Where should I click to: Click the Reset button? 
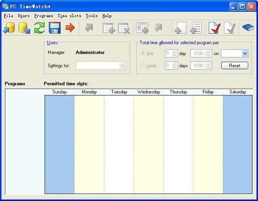(234, 65)
